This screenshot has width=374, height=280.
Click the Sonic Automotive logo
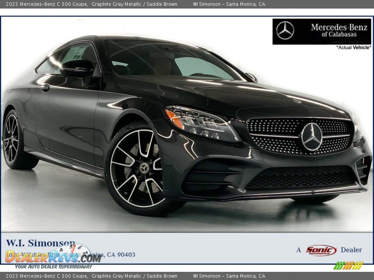coord(321,250)
